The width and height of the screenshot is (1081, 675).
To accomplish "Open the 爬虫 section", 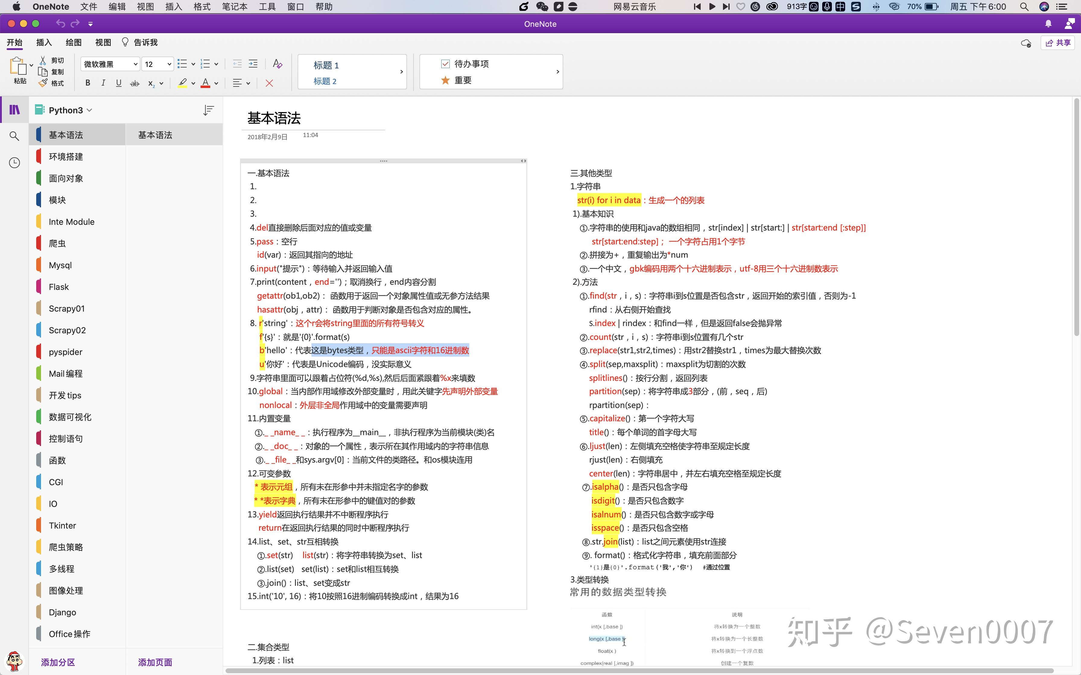I will 77,243.
